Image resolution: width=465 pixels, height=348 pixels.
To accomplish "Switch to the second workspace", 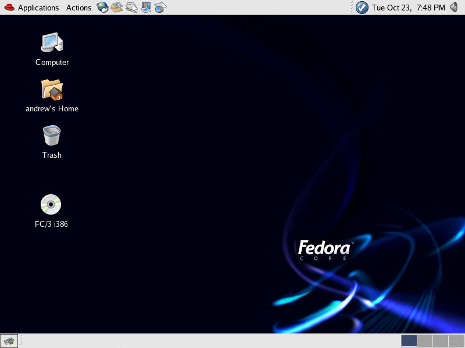I will (x=425, y=341).
